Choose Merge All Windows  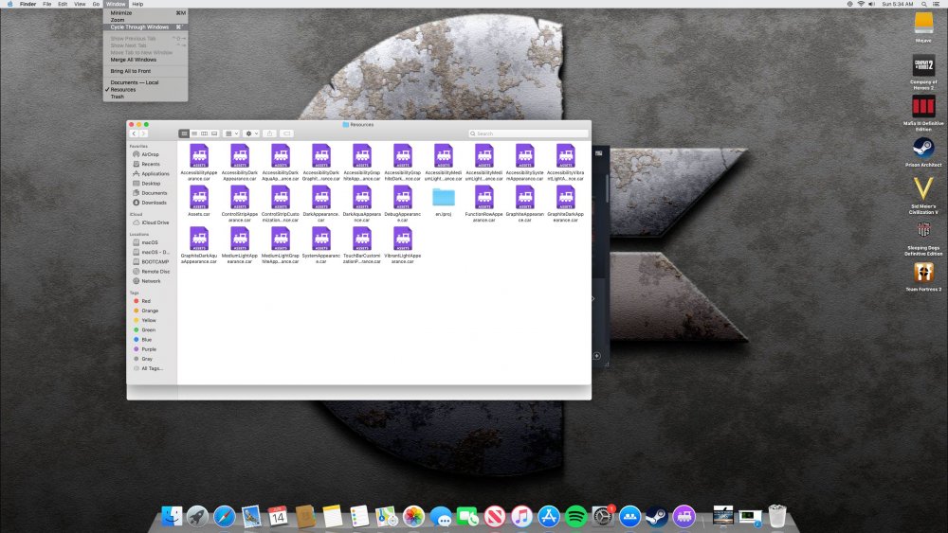[145, 60]
